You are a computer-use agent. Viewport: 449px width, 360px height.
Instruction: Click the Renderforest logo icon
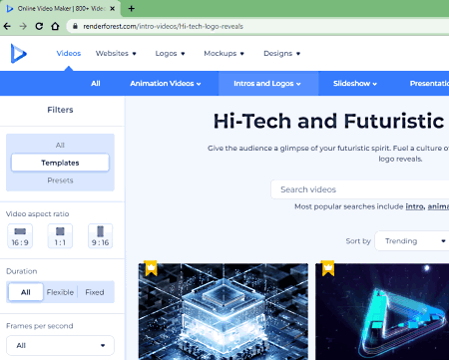pyautogui.click(x=18, y=53)
